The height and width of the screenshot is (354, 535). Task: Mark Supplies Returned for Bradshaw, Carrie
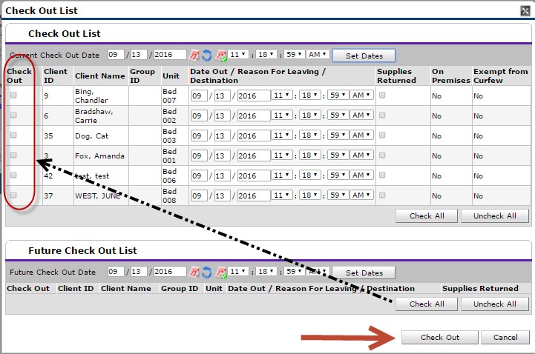(382, 115)
